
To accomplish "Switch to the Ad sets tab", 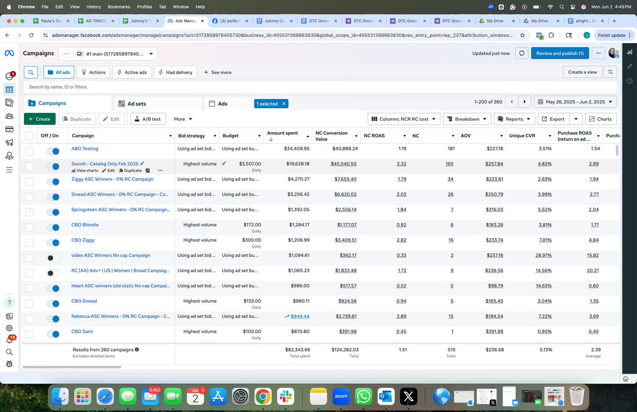I will click(x=158, y=103).
